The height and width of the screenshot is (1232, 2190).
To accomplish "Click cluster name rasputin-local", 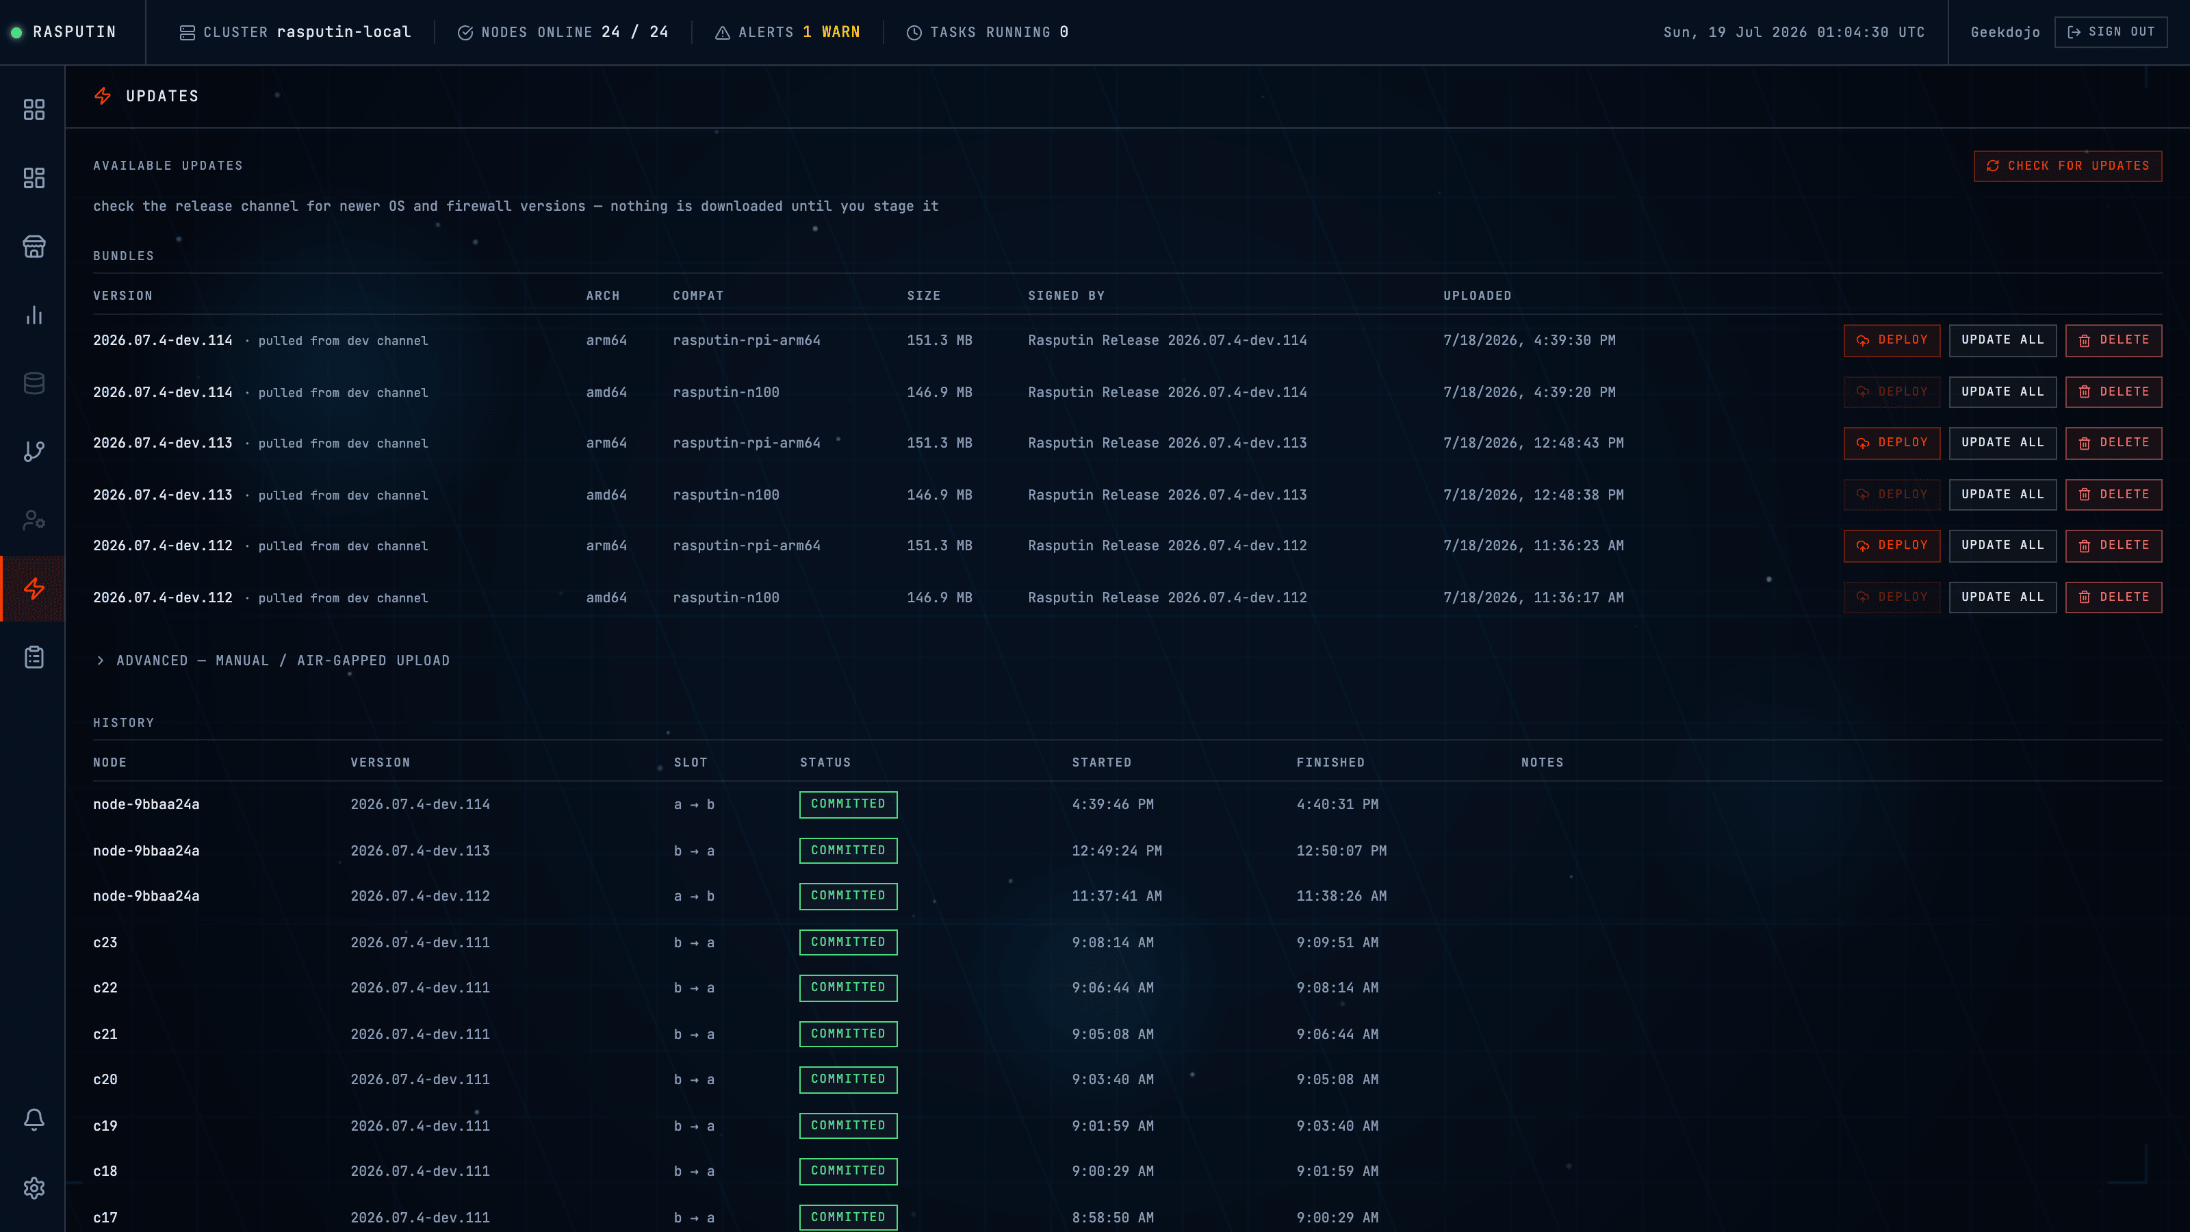I will [344, 32].
